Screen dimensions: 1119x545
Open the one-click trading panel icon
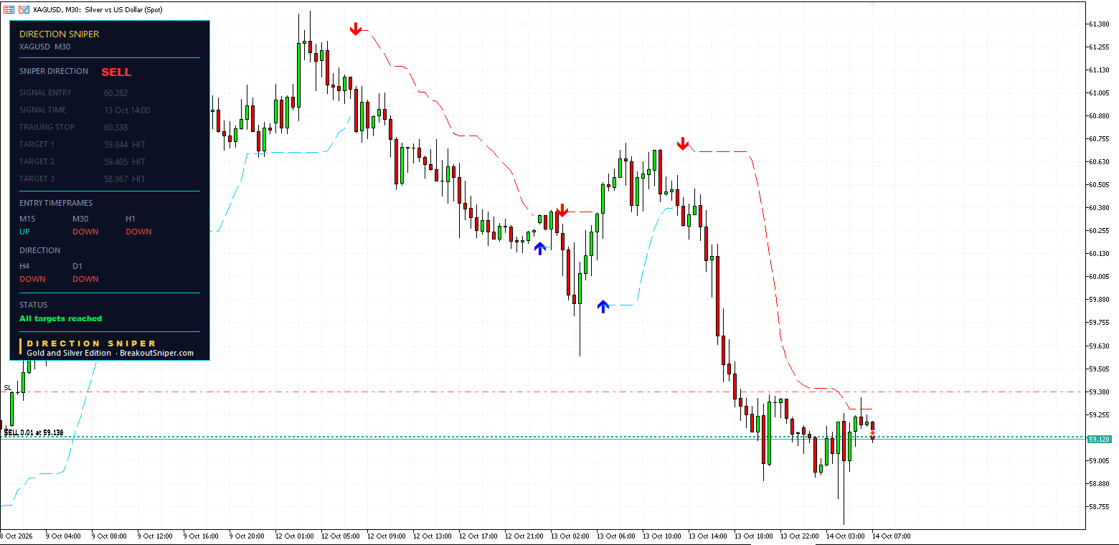pyautogui.click(x=9, y=9)
